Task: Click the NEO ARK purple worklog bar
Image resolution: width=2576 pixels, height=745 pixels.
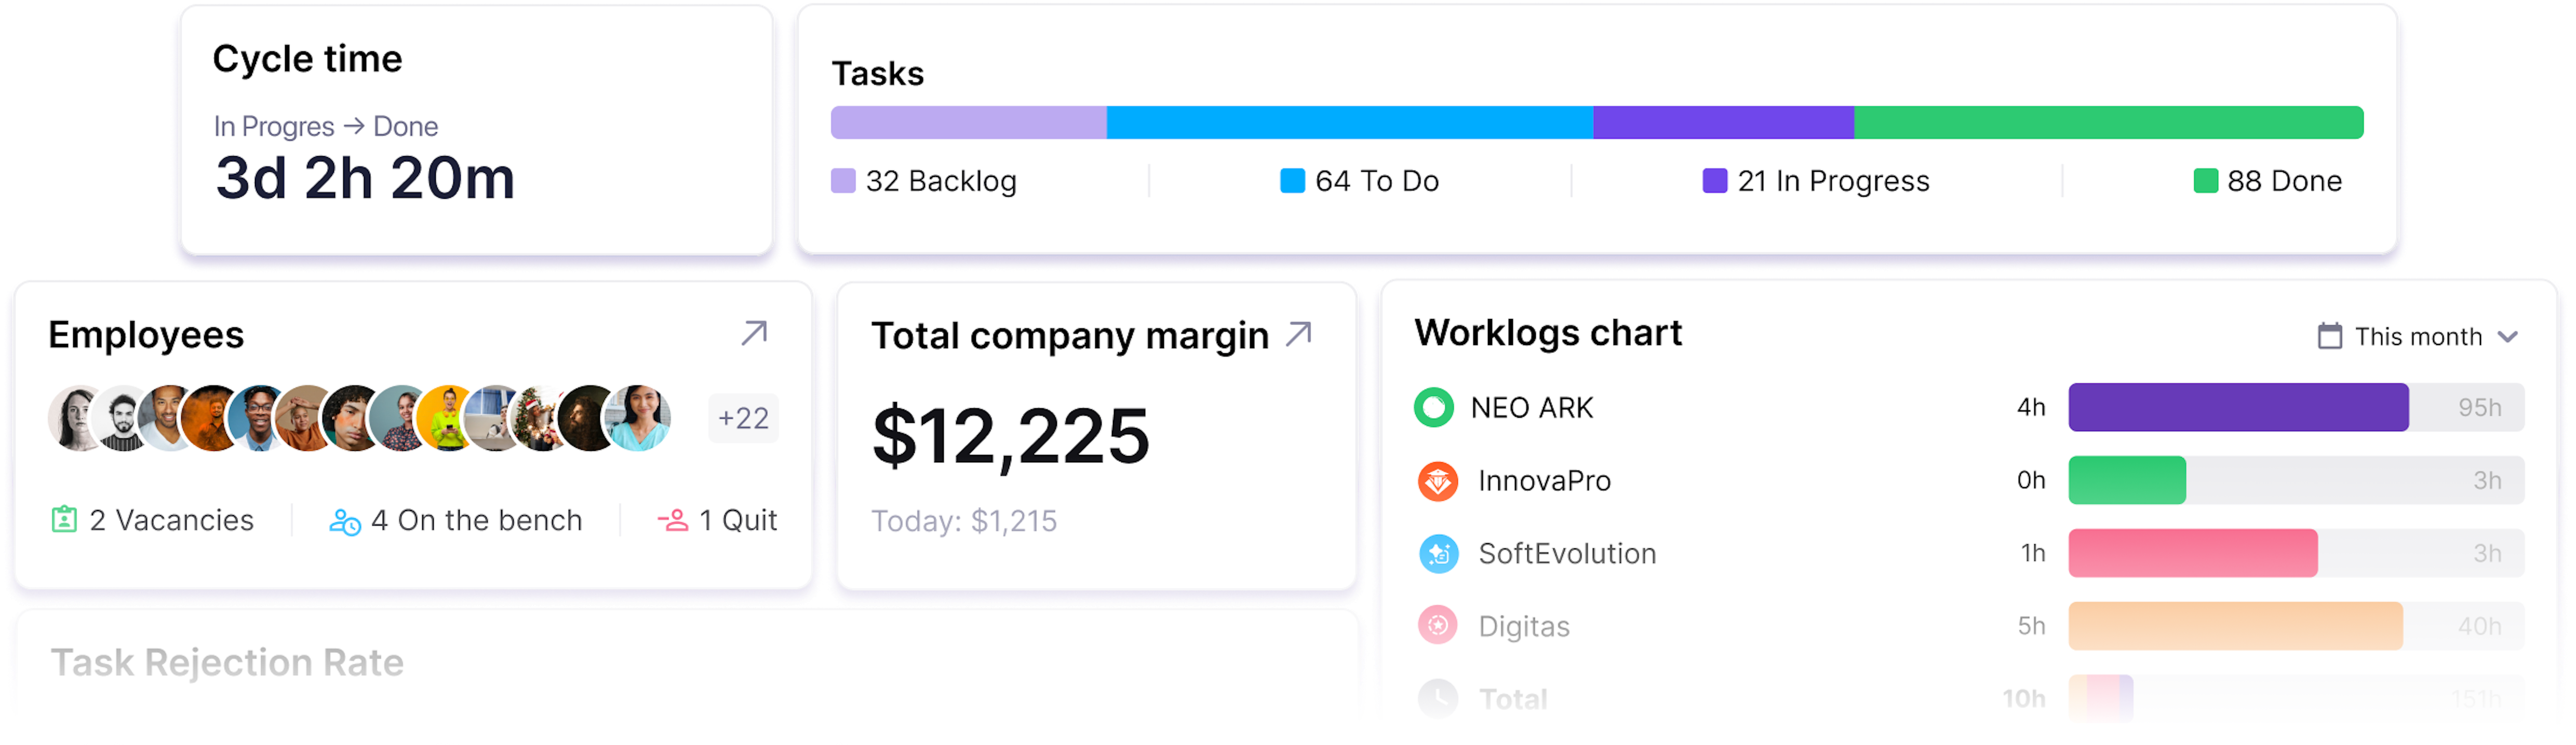Action: [x=2237, y=407]
